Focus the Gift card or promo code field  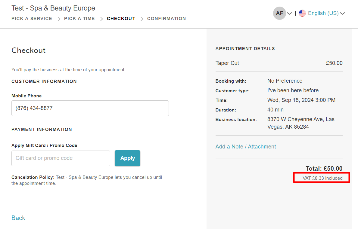click(61, 158)
